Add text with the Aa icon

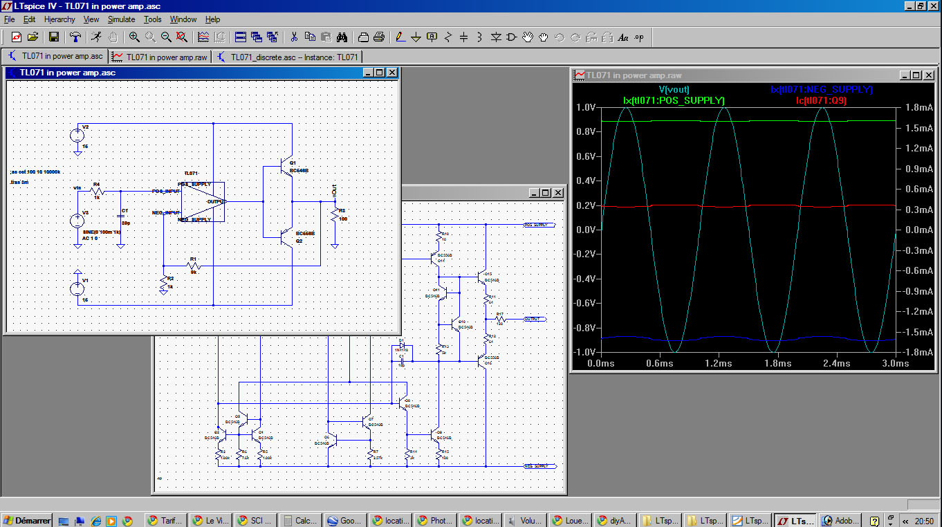tap(623, 37)
